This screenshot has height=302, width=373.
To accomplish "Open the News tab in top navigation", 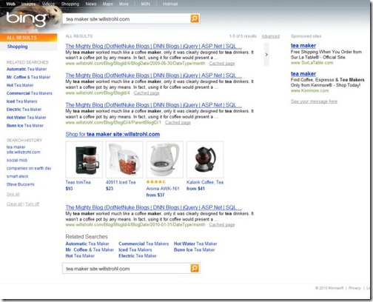I will point(91,4).
